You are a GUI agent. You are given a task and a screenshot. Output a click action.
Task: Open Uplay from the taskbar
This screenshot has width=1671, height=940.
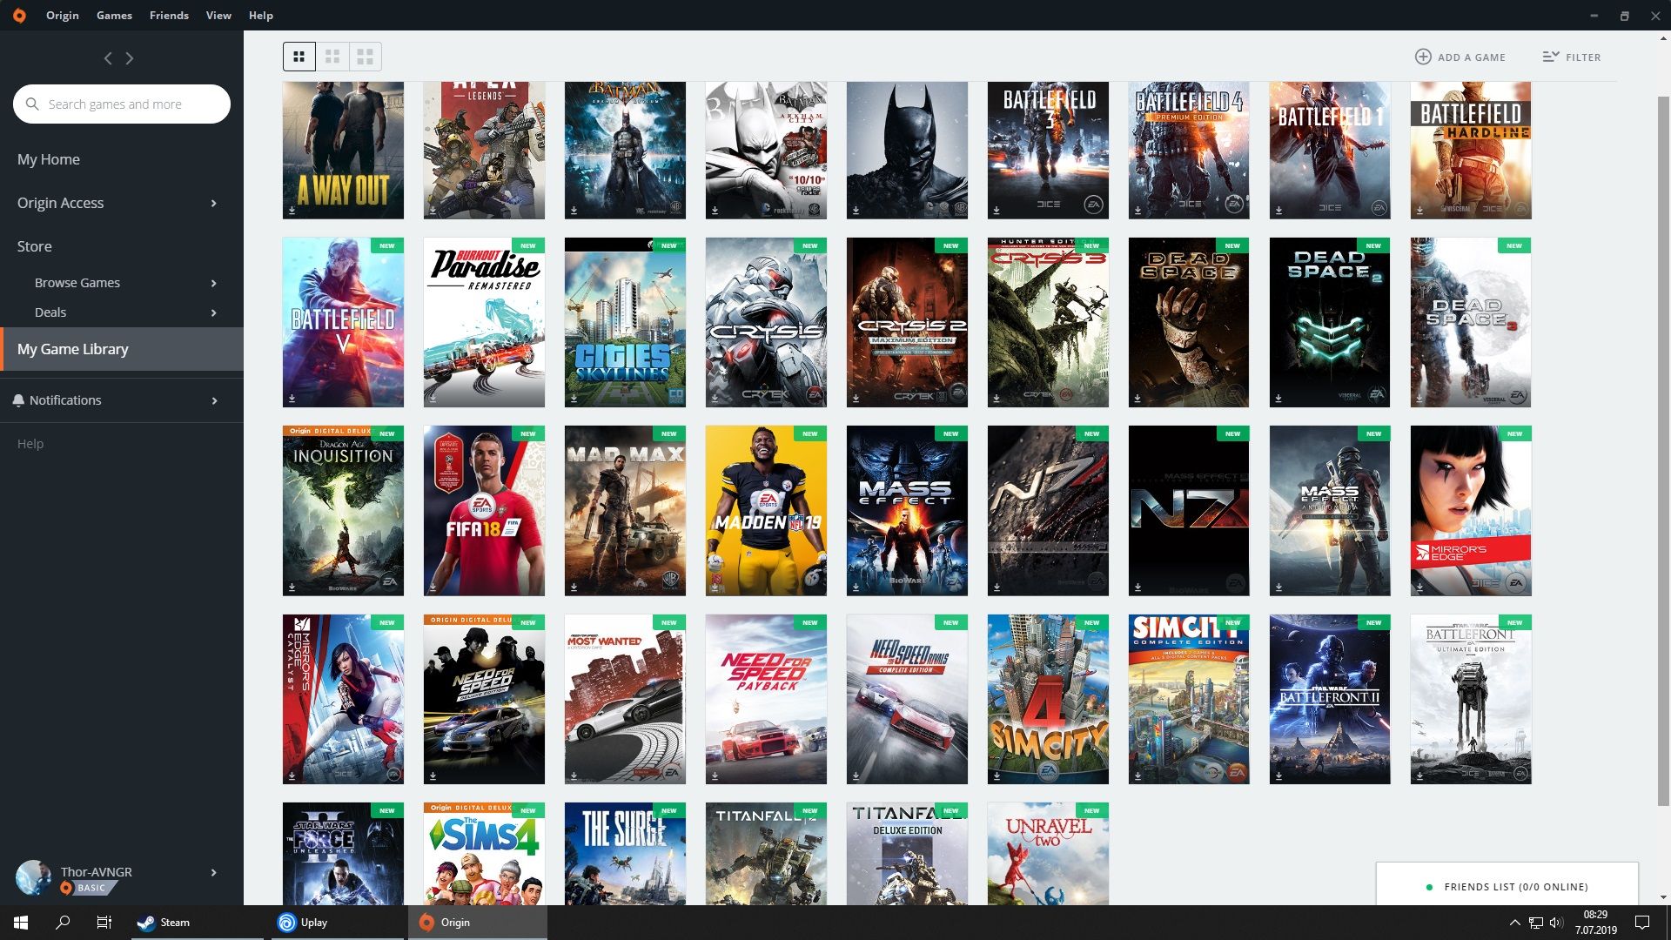pos(303,923)
